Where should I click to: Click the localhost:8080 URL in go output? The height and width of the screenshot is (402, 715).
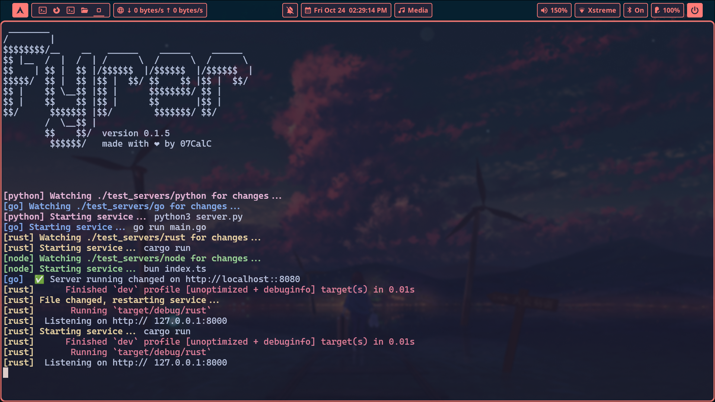242,279
